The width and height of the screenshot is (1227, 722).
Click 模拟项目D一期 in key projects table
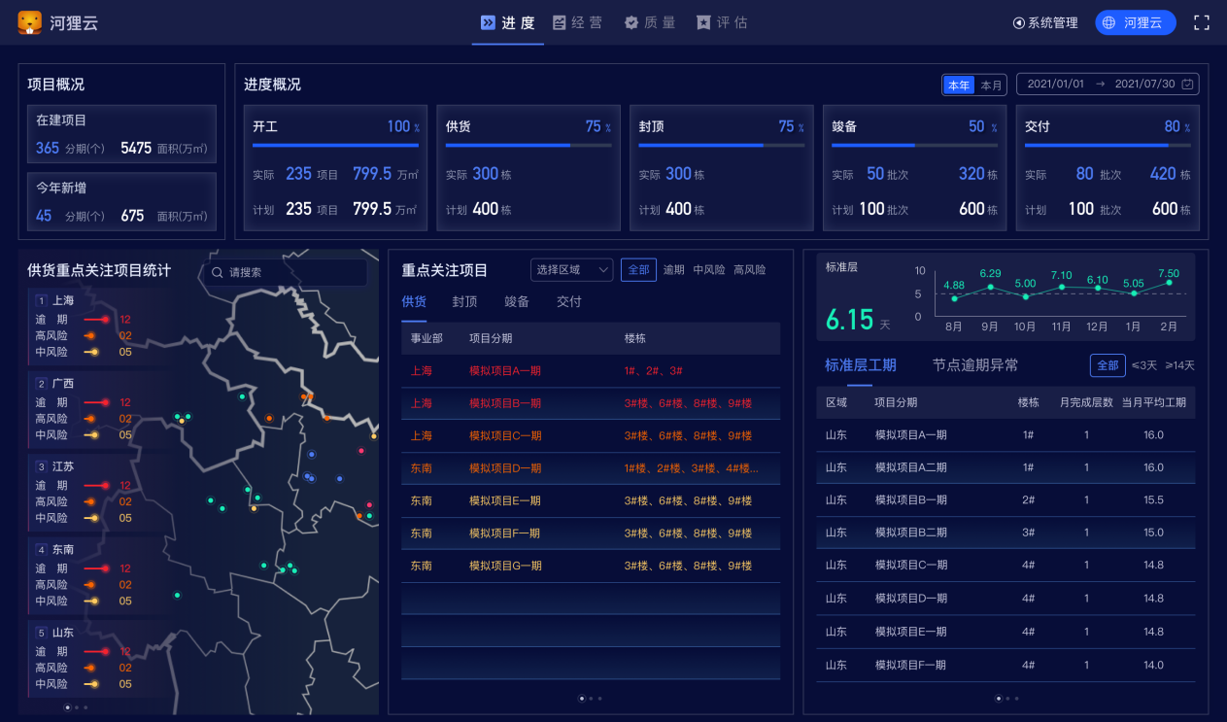(505, 468)
